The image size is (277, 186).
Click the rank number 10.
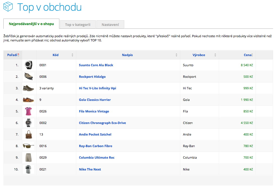(x=16, y=169)
